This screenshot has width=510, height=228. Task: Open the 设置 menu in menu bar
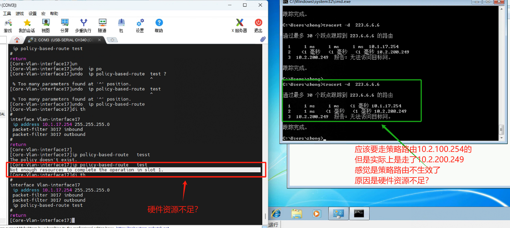click(x=33, y=14)
